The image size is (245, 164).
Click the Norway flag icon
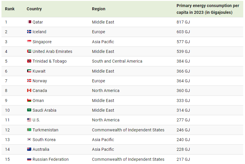point(29,81)
